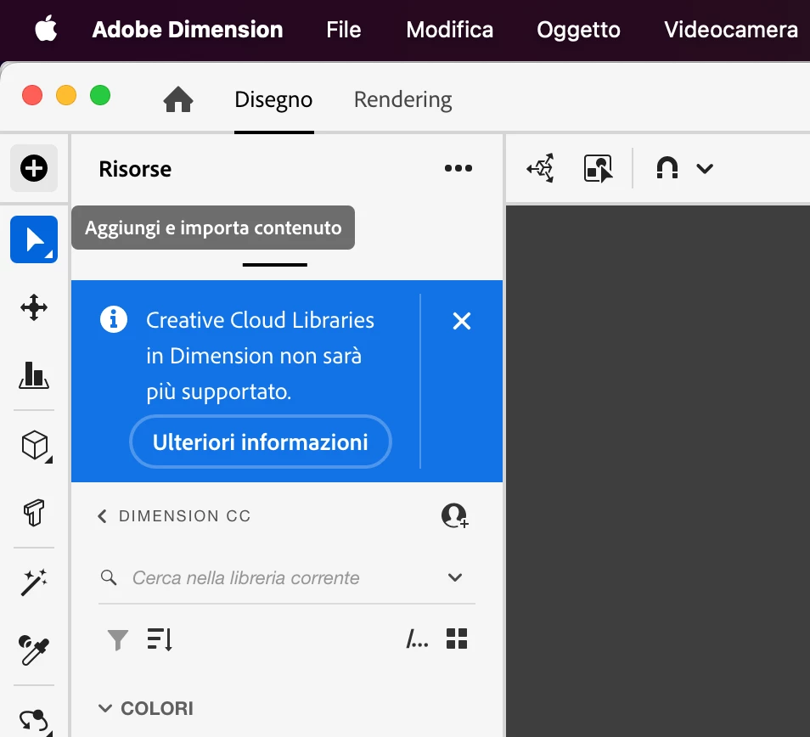Expand the snapping options chevron
Viewport: 810px width, 737px height.
tap(705, 168)
